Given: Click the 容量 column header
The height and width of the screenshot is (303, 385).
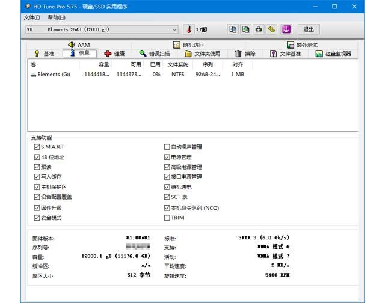Looking at the screenshot, I should (95, 64).
